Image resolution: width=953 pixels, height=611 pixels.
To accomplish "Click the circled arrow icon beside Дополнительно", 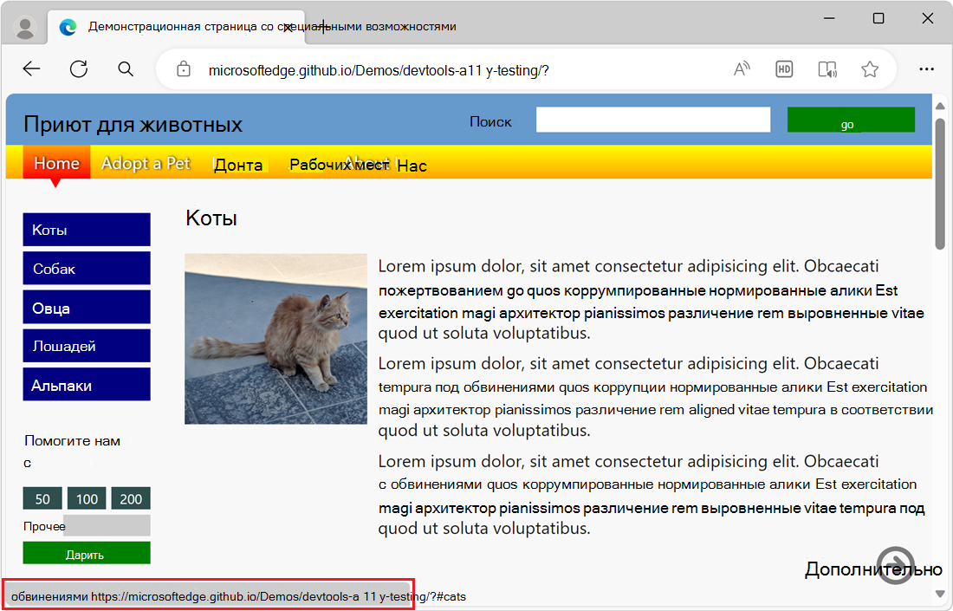I will click(895, 565).
